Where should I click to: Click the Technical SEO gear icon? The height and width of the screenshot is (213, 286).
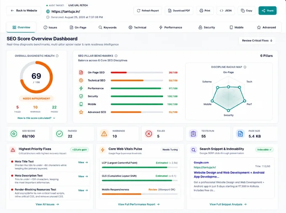tap(81, 80)
